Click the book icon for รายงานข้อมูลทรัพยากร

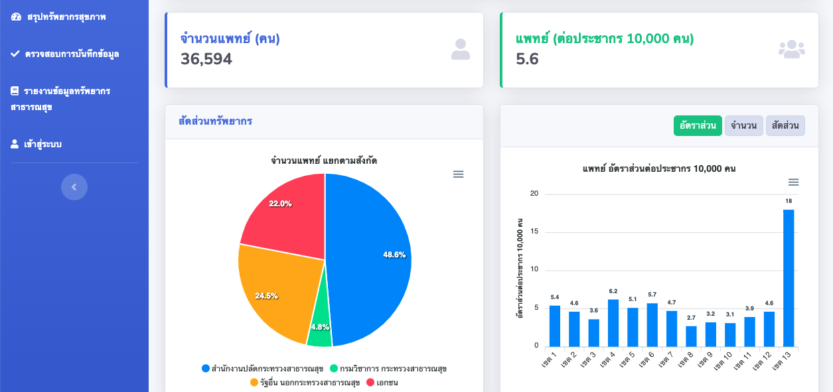(x=15, y=91)
